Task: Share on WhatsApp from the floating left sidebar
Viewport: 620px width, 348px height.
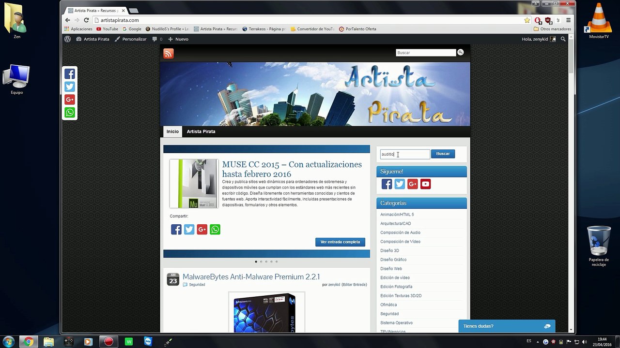Action: tap(70, 113)
